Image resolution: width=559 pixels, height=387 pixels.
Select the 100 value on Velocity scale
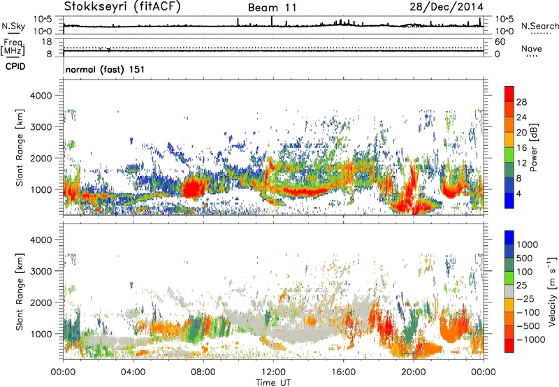tap(525, 272)
